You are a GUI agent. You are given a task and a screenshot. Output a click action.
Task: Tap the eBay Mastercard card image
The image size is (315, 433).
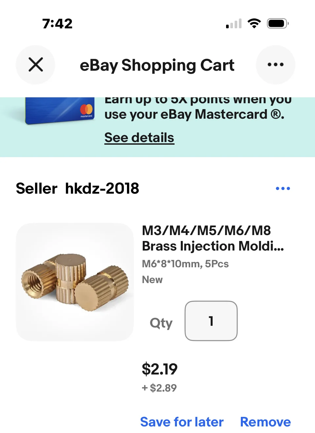(60, 111)
